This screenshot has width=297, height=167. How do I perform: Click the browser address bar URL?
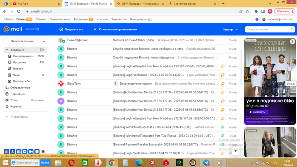(x=41, y=11)
